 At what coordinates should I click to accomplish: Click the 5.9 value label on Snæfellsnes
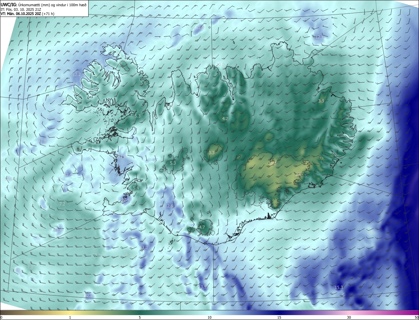click(x=78, y=149)
